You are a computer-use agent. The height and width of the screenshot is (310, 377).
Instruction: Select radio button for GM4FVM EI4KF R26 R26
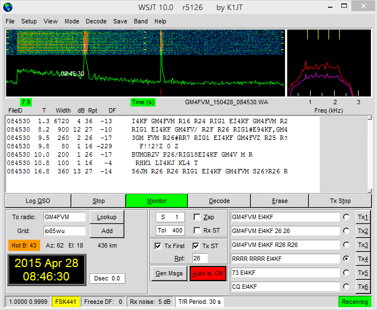pos(346,245)
